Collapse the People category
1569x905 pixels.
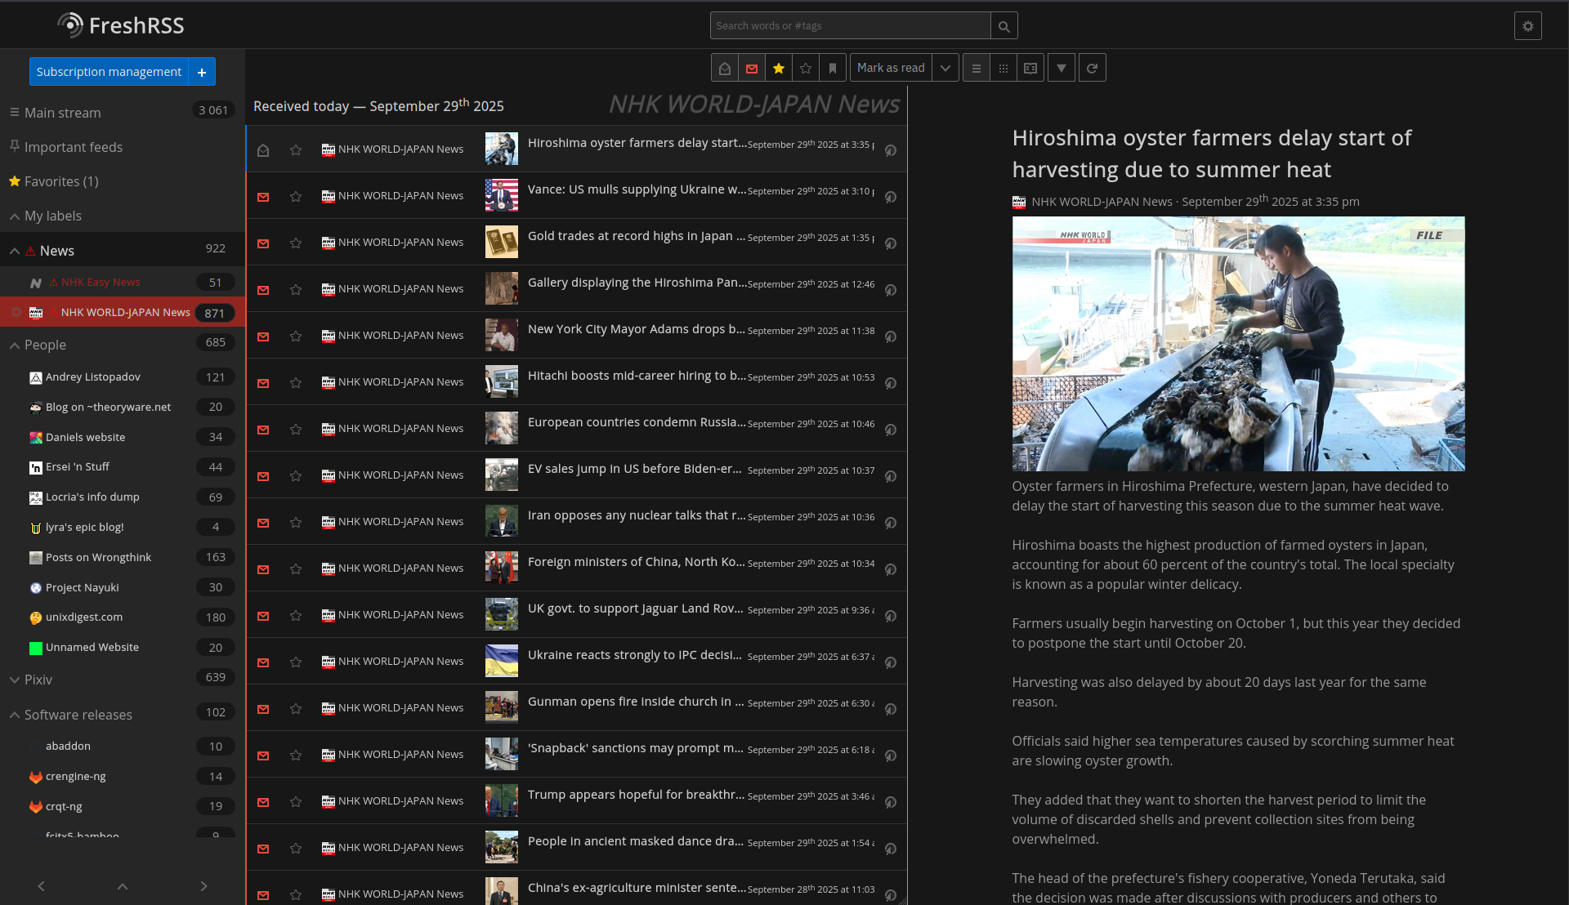coord(15,346)
